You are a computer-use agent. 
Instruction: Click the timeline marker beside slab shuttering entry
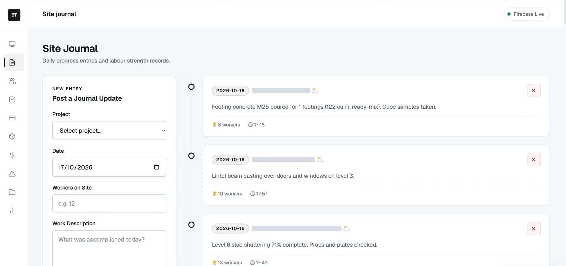[x=192, y=225]
